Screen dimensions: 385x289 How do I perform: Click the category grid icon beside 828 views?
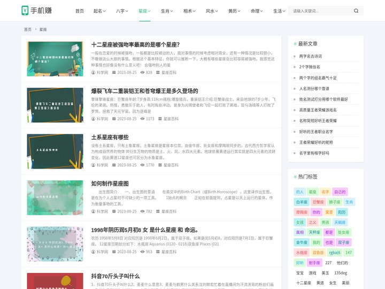pyautogui.click(x=158, y=72)
